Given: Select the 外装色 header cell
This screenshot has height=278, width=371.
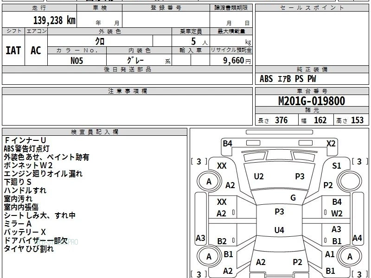Looking at the screenshot, I should pos(109,32).
